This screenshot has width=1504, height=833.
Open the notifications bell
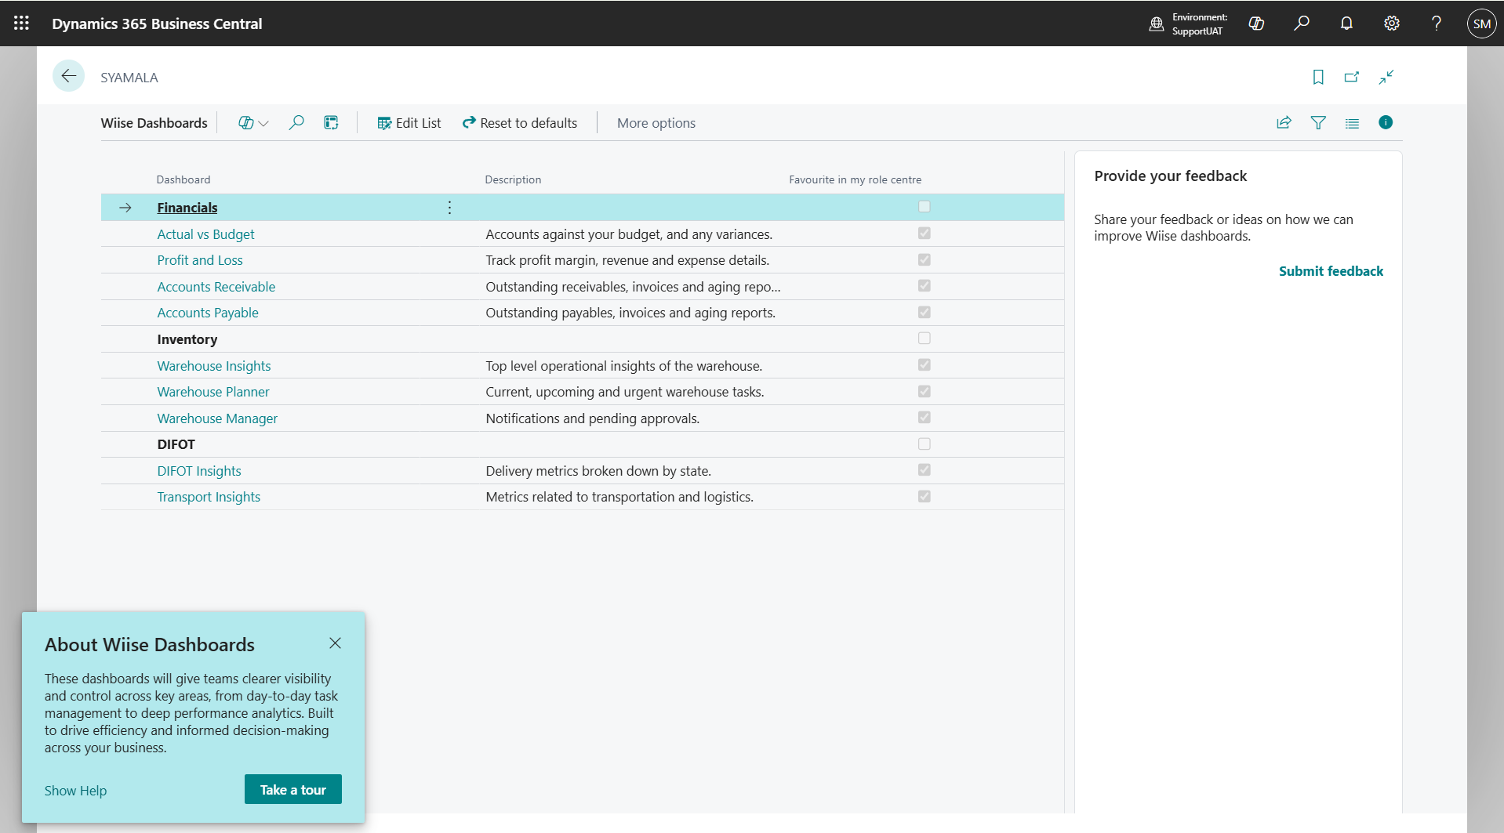(1346, 24)
